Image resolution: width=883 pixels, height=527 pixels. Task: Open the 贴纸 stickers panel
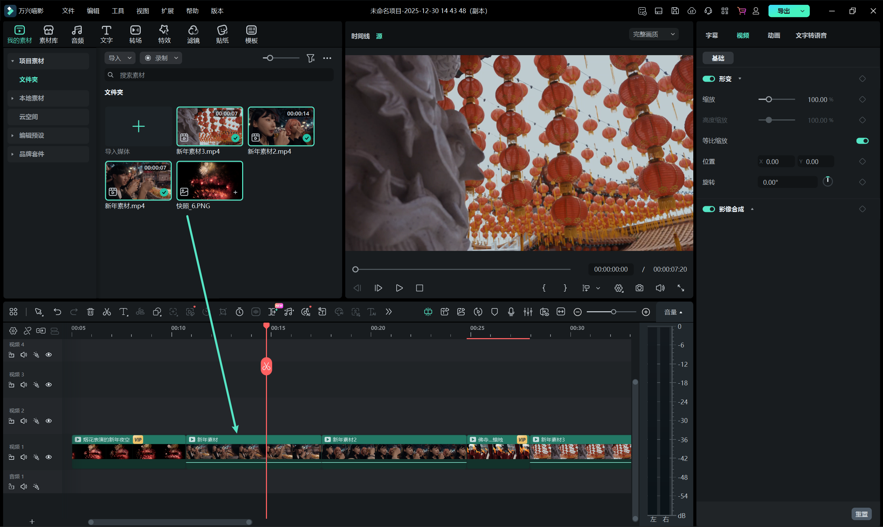[x=222, y=34]
